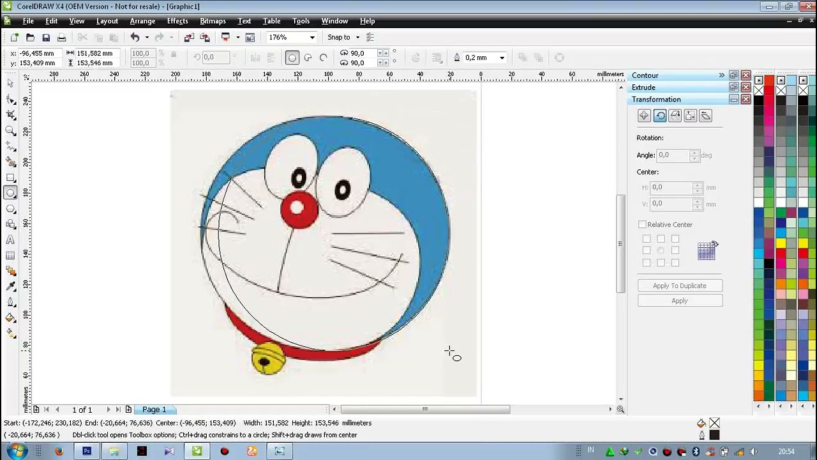This screenshot has width=817, height=460.
Task: Expand the Contour docker flyout arrows
Action: (722, 75)
